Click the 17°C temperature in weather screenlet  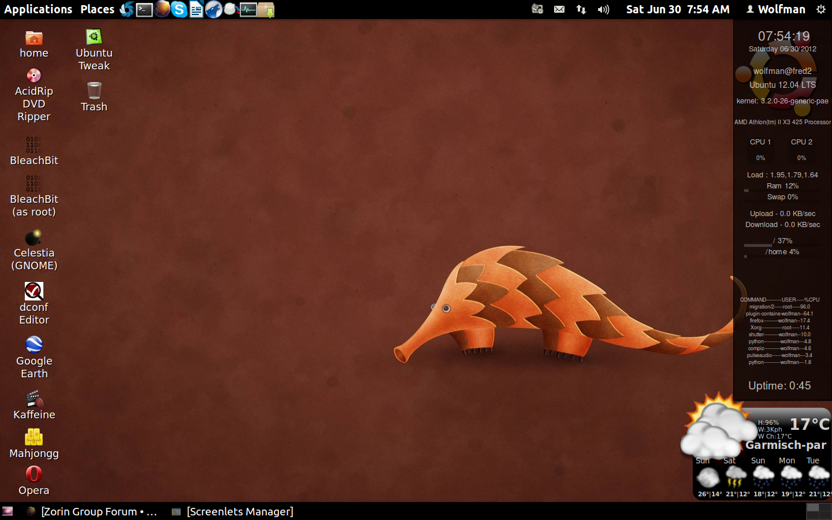[x=809, y=425]
